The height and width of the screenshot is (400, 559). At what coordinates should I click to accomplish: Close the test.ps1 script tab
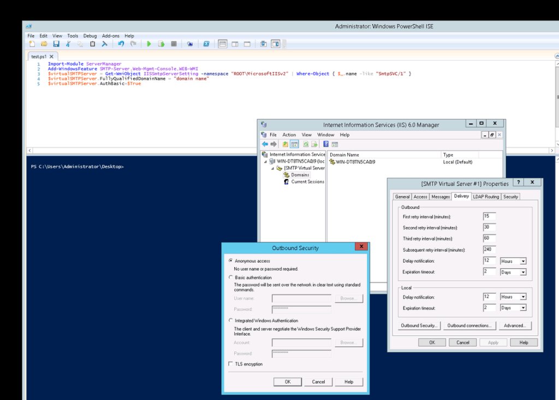click(51, 56)
